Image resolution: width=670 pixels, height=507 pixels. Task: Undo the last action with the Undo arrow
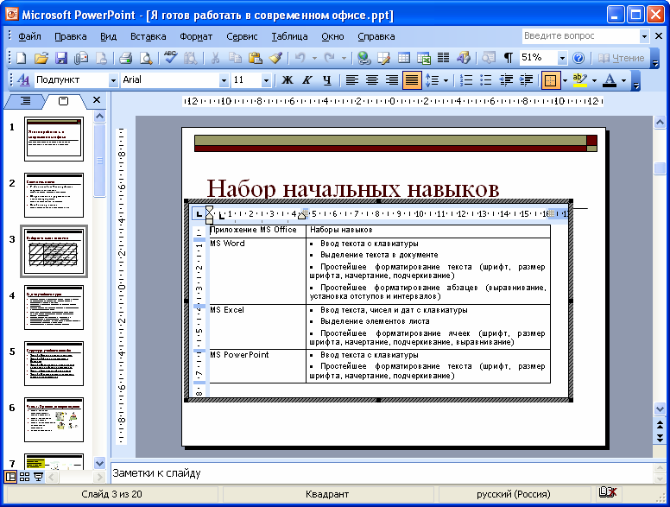[x=300, y=58]
